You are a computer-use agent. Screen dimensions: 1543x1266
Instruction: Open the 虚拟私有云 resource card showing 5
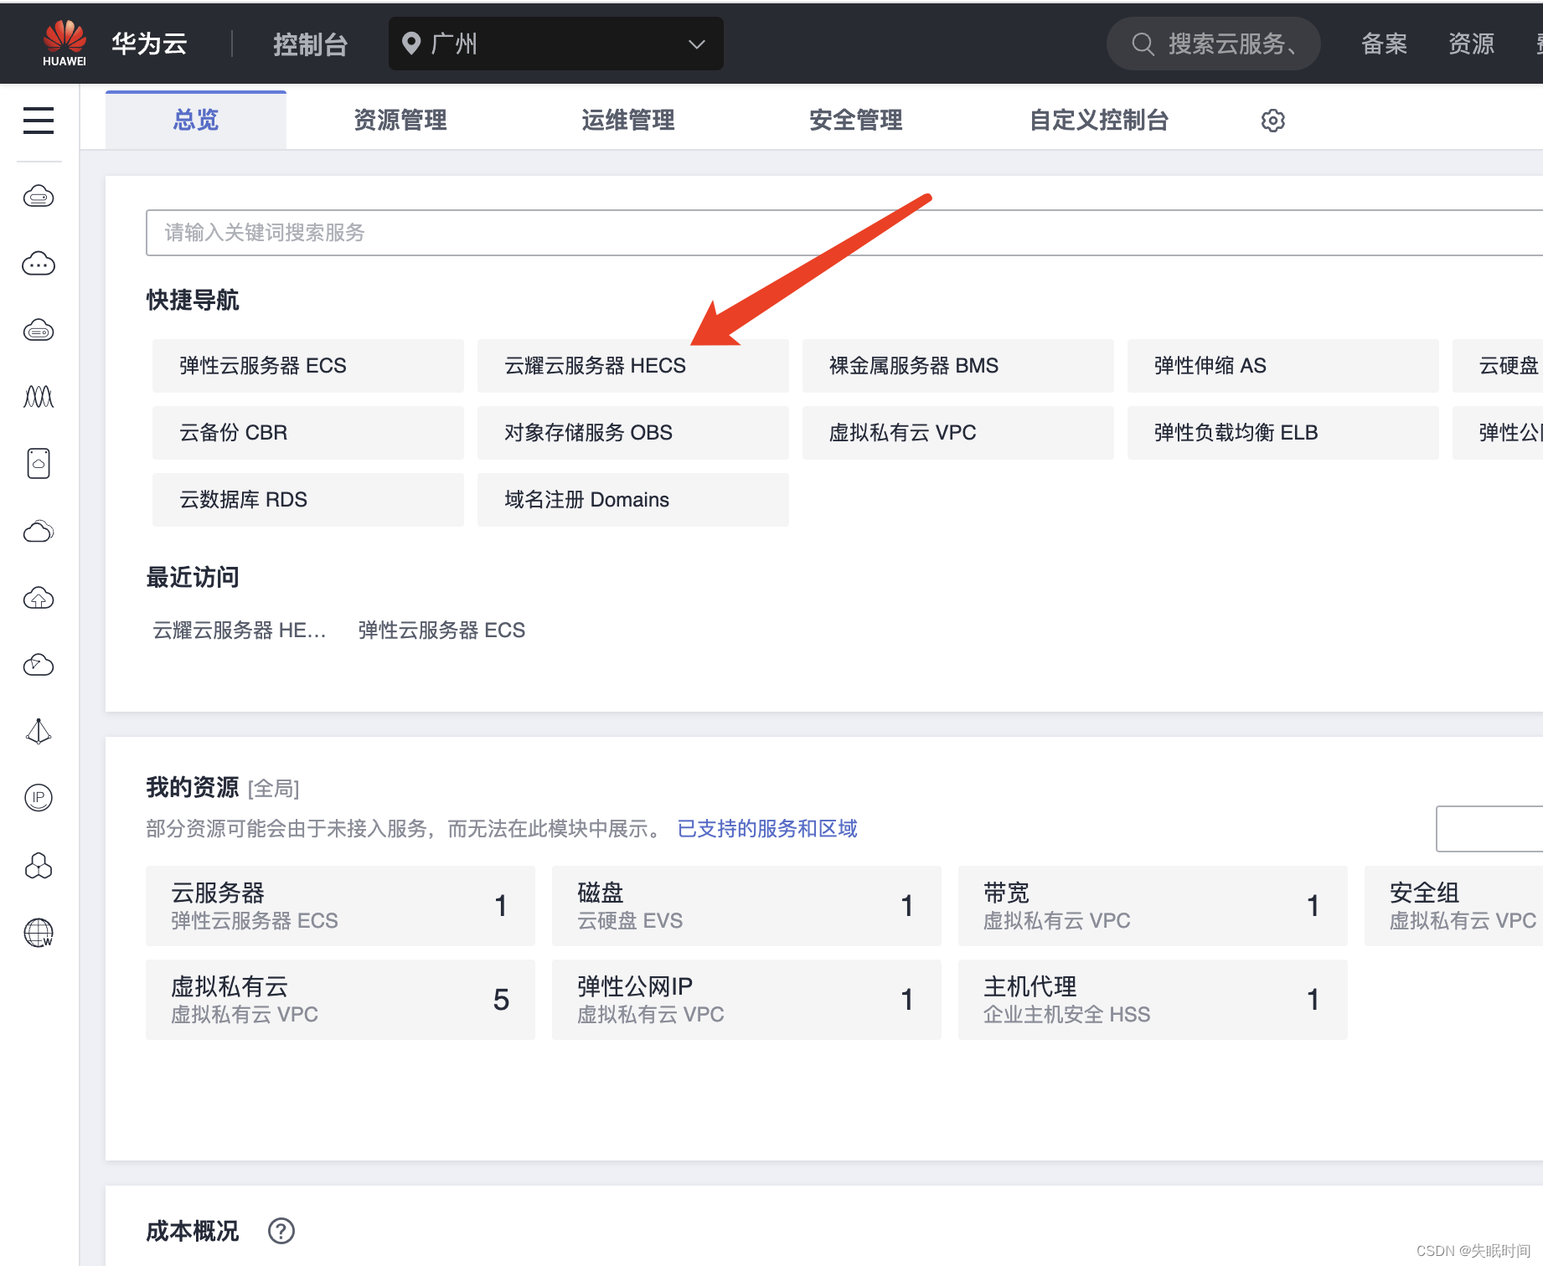point(340,1000)
